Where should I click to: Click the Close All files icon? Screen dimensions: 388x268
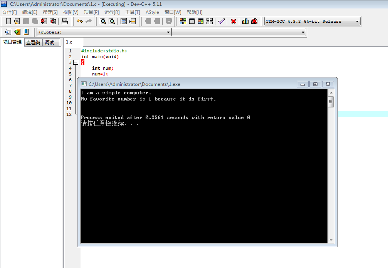[53, 21]
